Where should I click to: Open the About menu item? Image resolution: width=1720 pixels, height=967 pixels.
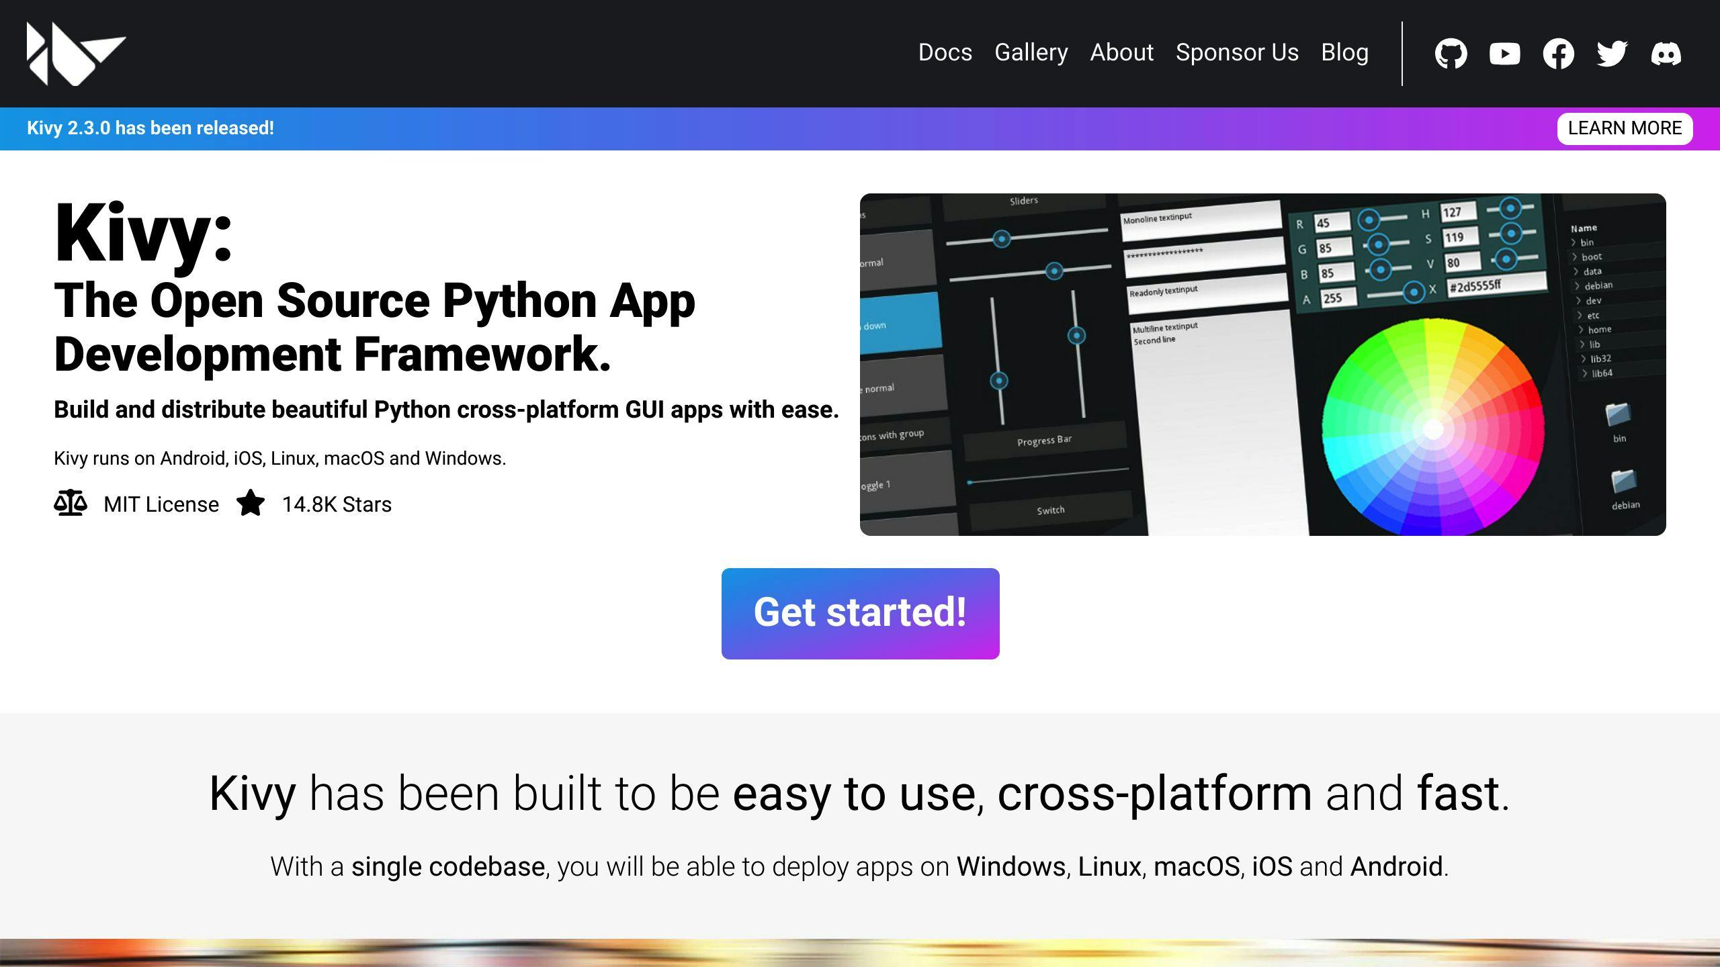[x=1121, y=52]
